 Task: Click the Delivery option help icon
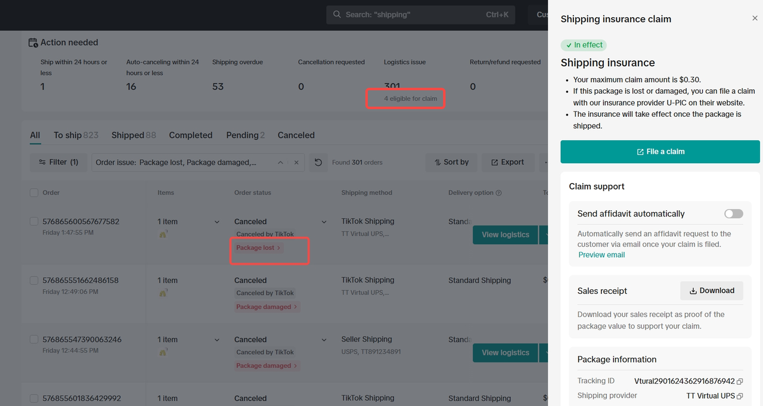tap(499, 193)
